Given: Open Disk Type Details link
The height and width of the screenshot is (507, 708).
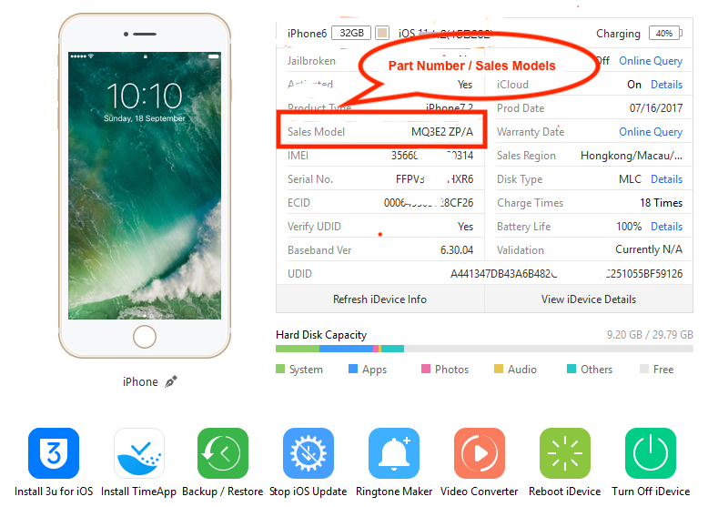Looking at the screenshot, I should (666, 179).
